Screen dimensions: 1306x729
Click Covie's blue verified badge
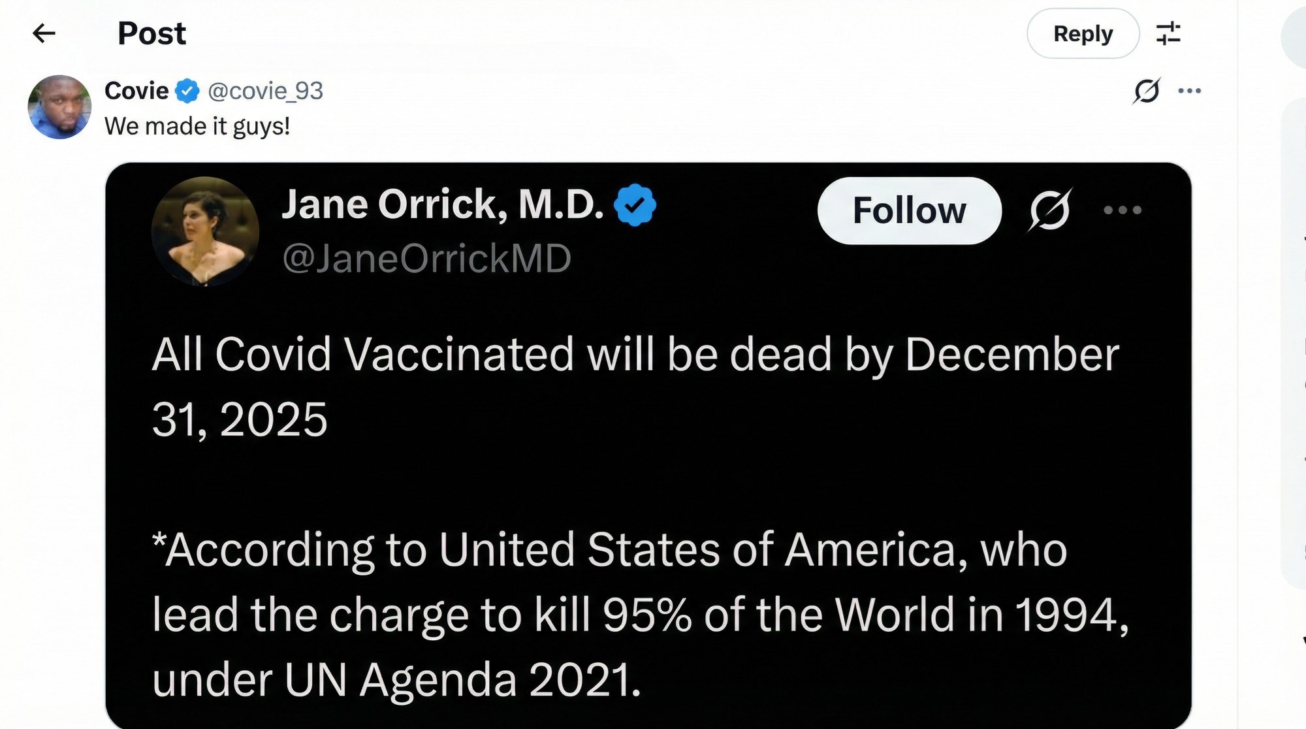click(x=188, y=91)
